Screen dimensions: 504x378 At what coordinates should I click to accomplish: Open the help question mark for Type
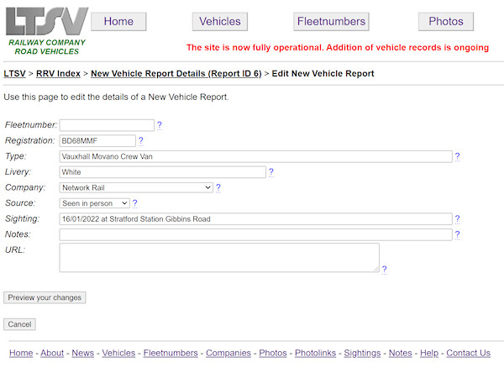(x=457, y=156)
